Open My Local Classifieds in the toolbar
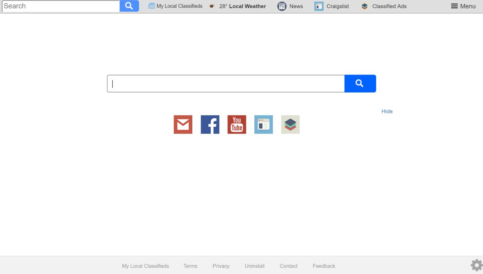The image size is (483, 274). point(175,6)
